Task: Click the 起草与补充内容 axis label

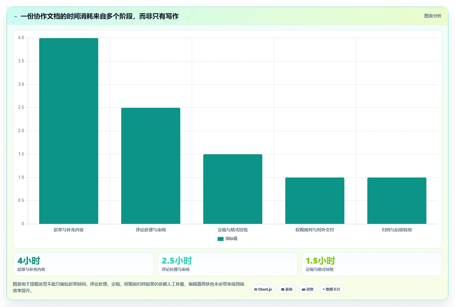Action: pyautogui.click(x=69, y=230)
